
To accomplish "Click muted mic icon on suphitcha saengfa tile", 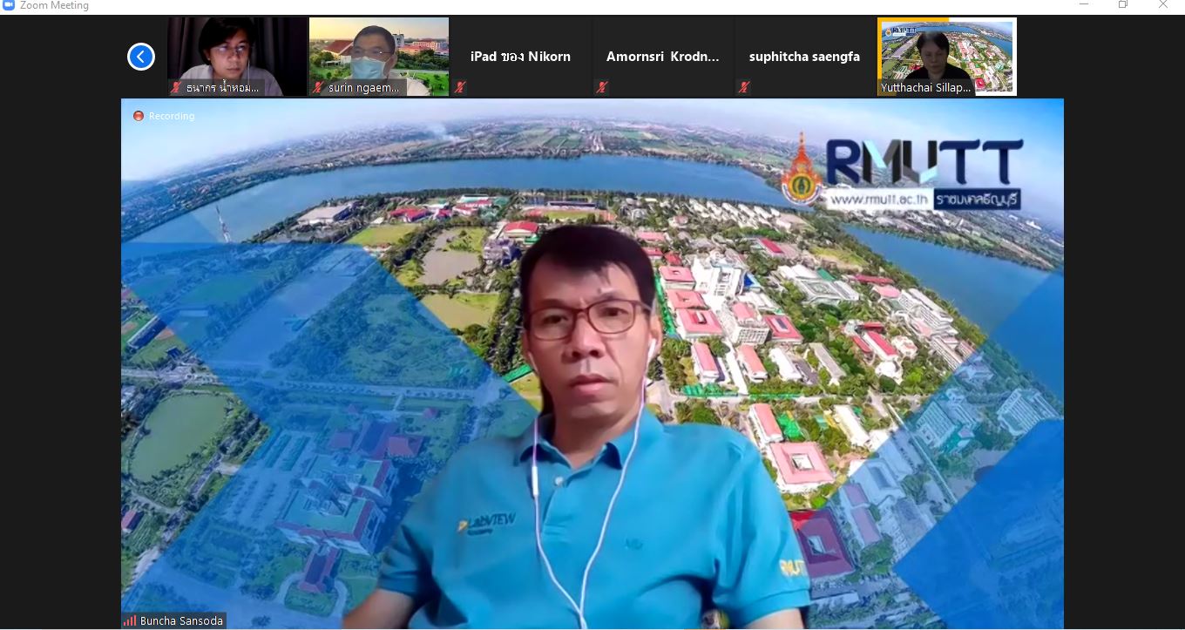I will 744,87.
